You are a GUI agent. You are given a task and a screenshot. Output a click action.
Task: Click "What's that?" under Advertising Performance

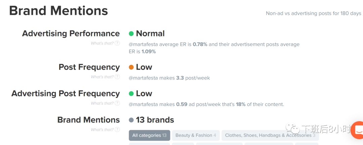[x=102, y=43]
